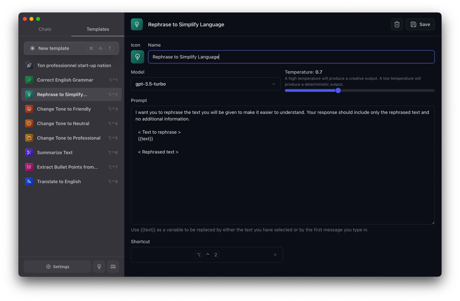Click the header title Rephrase to Simplify Language
The width and height of the screenshot is (460, 301).
[x=186, y=24]
